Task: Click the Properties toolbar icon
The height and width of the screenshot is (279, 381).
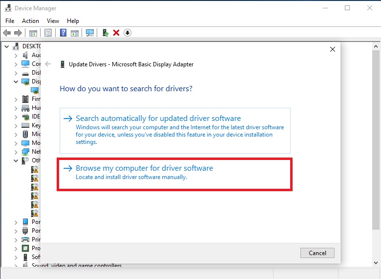Action: (x=48, y=33)
